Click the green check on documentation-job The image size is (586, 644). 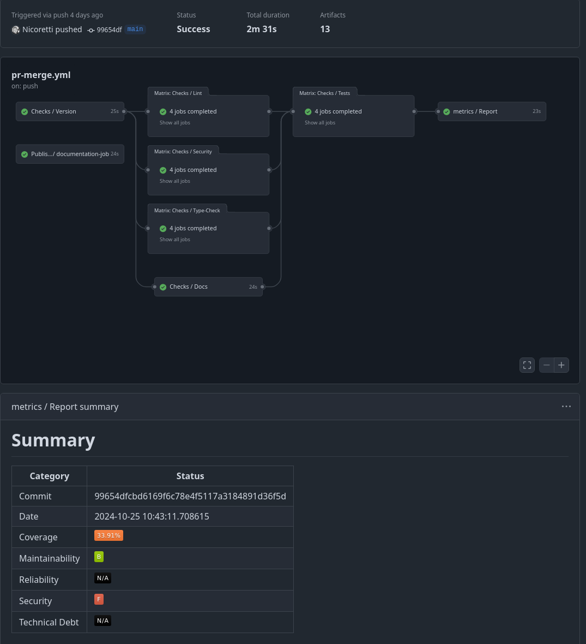pos(25,154)
